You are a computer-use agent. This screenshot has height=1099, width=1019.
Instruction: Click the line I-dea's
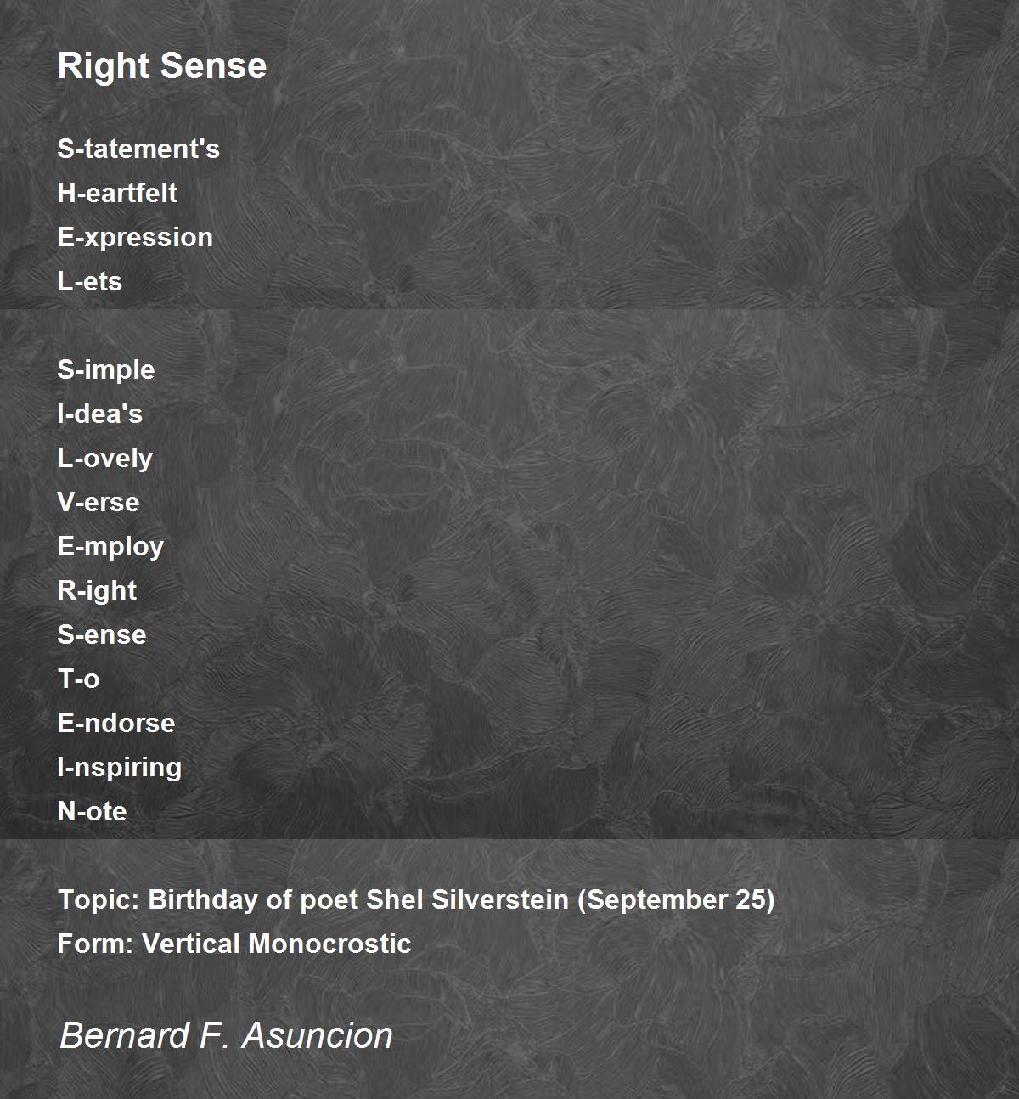point(100,414)
